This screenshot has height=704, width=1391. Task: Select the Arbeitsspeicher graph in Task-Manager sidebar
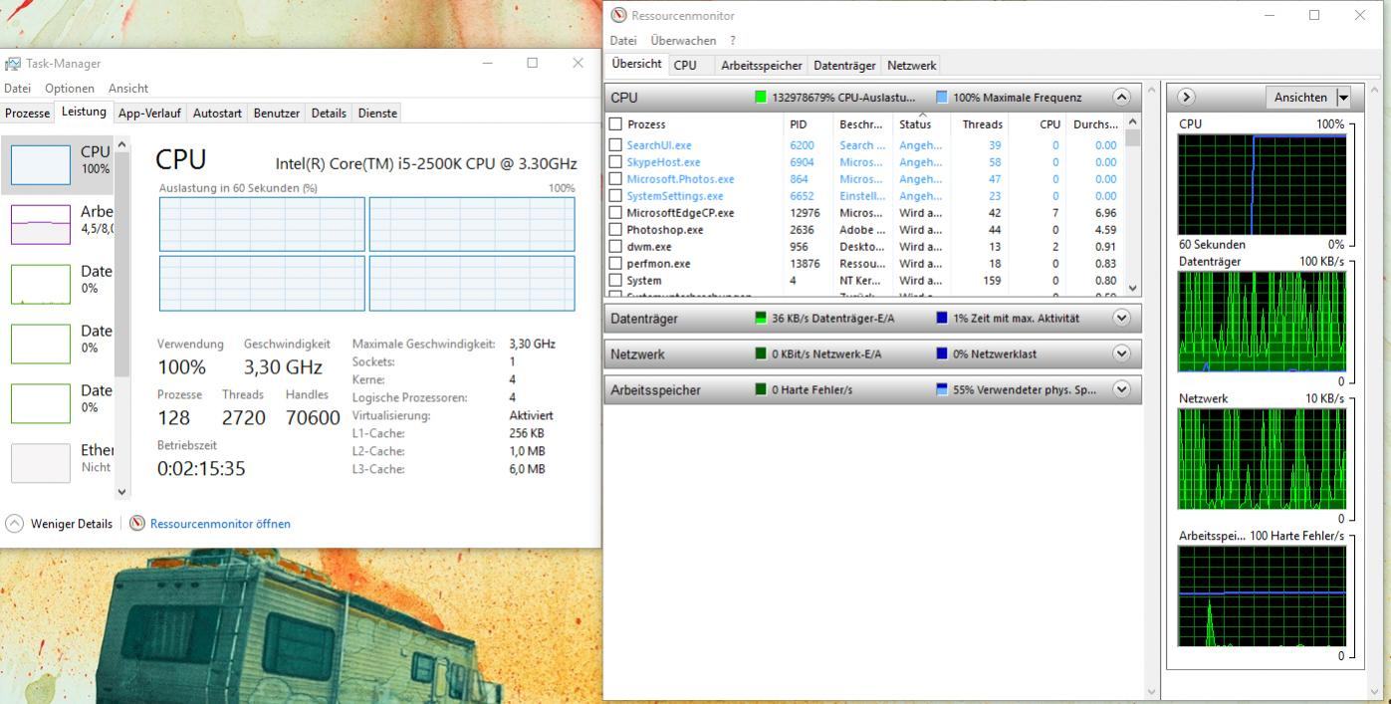coord(41,224)
